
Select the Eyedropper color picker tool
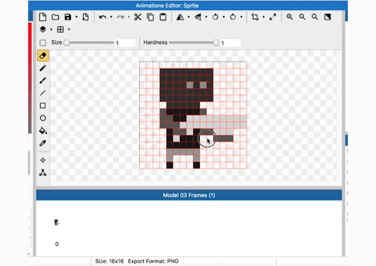pyautogui.click(x=43, y=143)
